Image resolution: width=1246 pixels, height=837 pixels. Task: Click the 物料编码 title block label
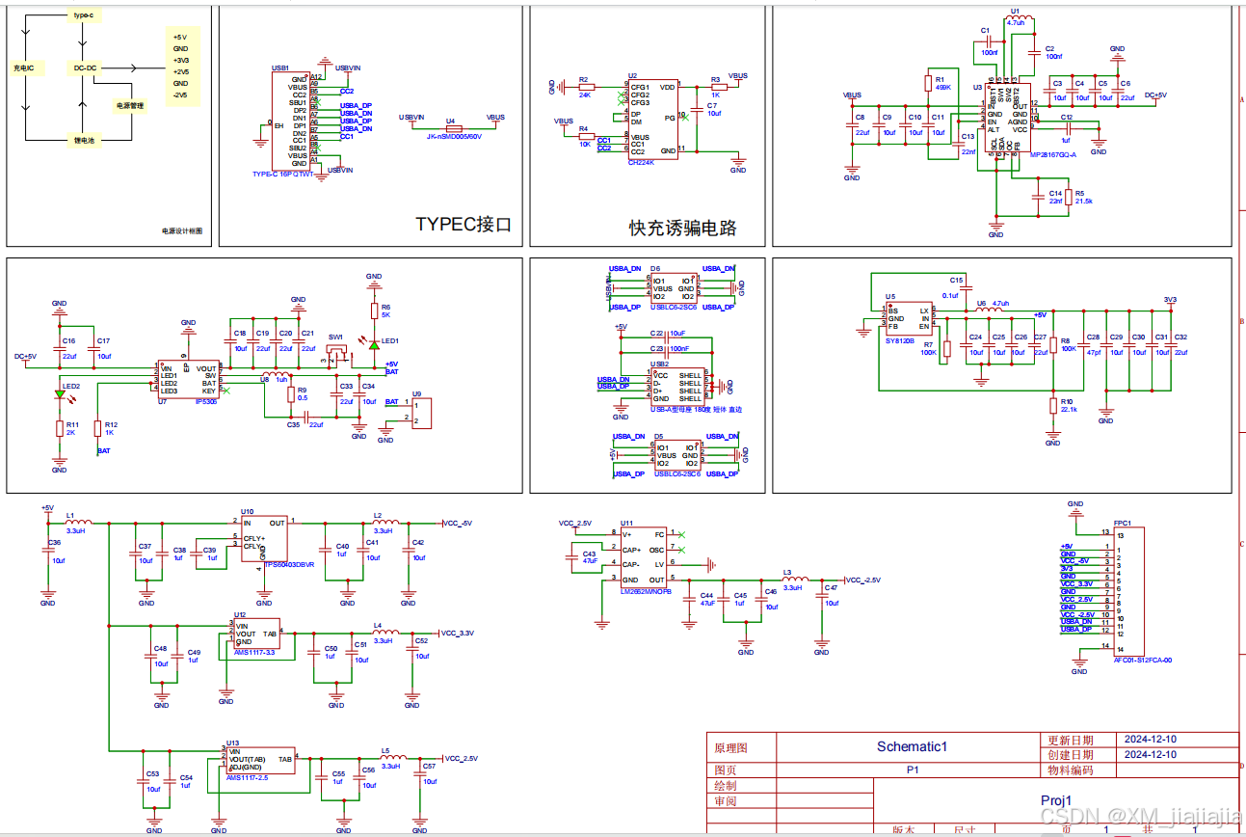tap(1070, 770)
